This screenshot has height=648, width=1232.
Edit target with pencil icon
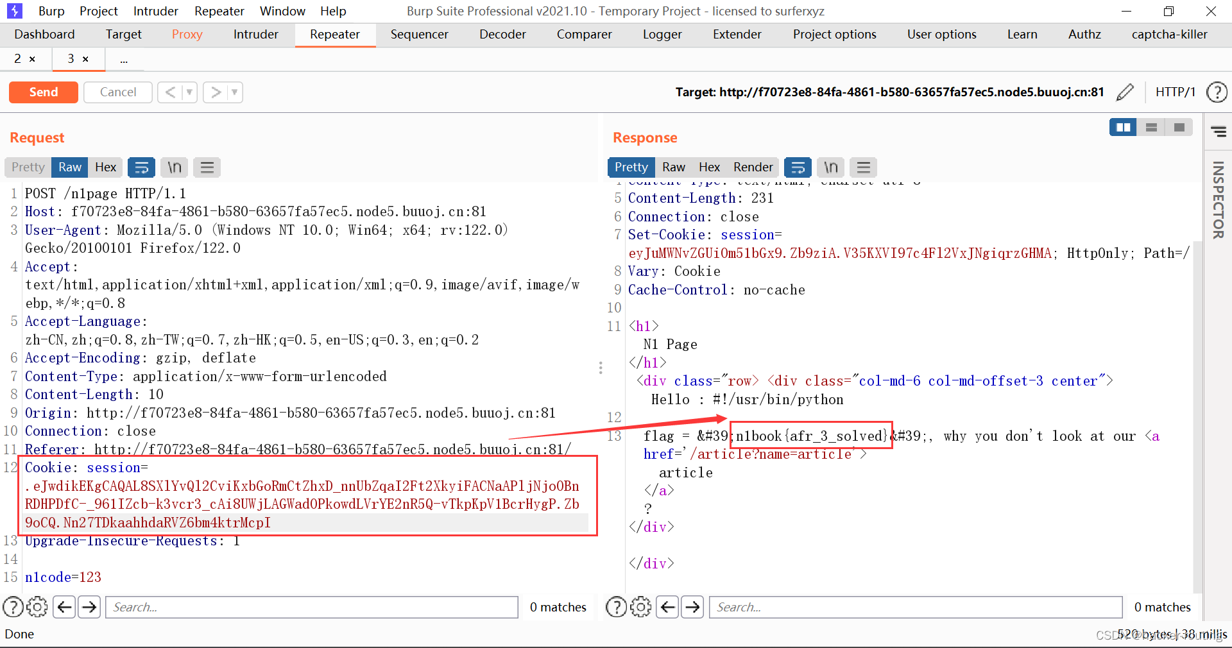click(1125, 92)
